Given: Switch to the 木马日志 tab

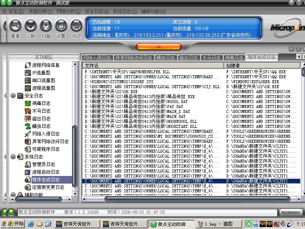Looking at the screenshot, I should click(211, 58).
